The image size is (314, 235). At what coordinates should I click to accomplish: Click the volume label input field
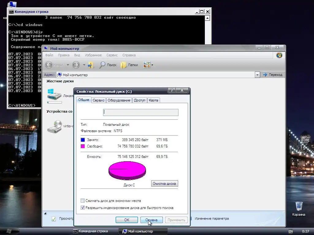(x=140, y=112)
